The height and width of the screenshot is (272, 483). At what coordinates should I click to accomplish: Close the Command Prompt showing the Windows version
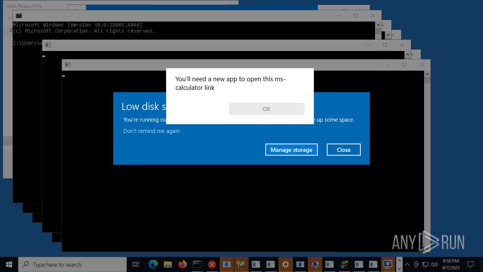[x=373, y=15]
